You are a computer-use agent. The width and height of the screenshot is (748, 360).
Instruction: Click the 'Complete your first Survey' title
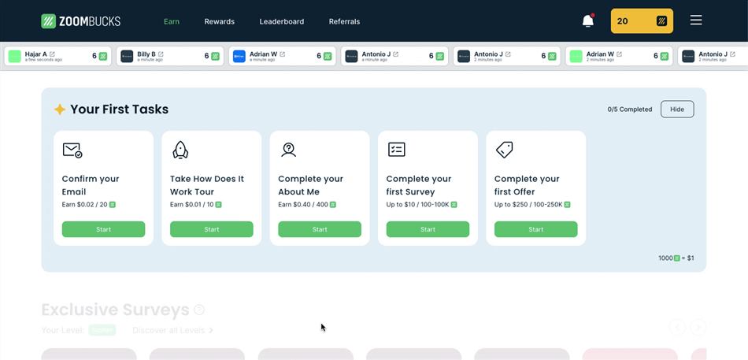point(419,185)
